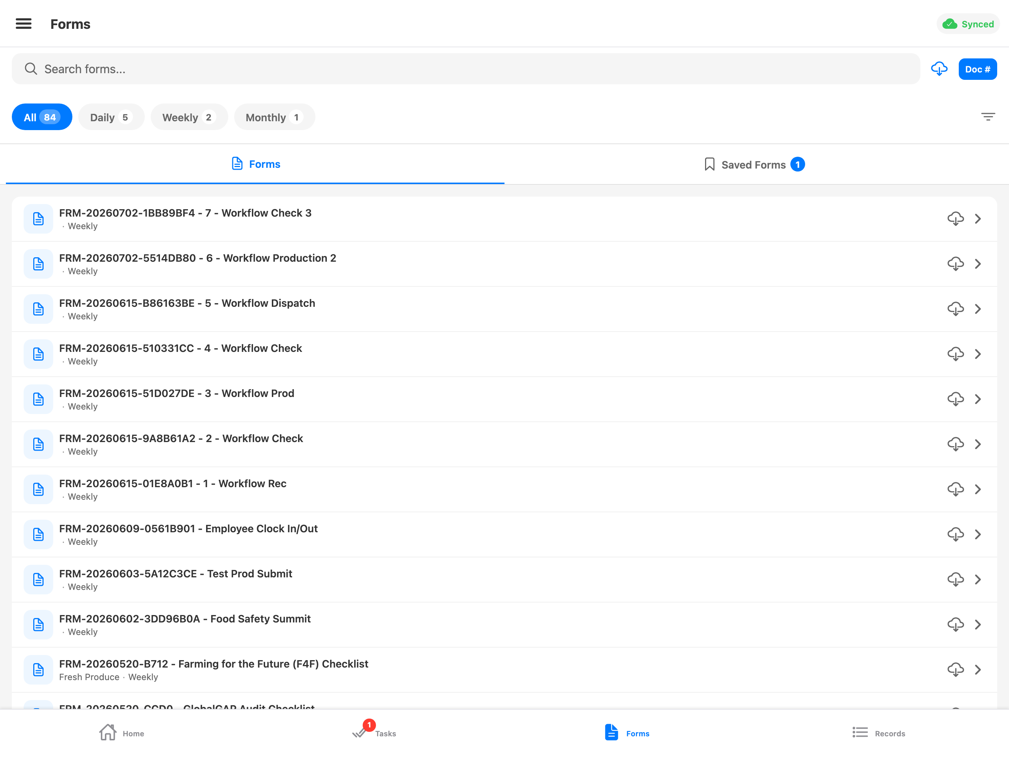
Task: Click the Synced cloud status badge
Action: coord(968,24)
